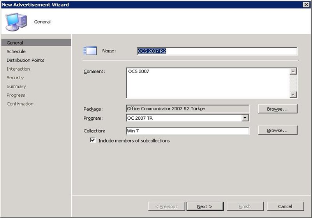Cancel the advertisement wizard
The width and height of the screenshot is (312, 218).
[285, 206]
